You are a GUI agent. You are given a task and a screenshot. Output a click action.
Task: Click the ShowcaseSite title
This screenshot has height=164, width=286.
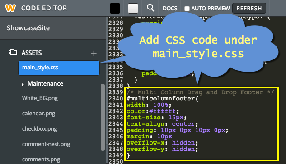(x=28, y=28)
